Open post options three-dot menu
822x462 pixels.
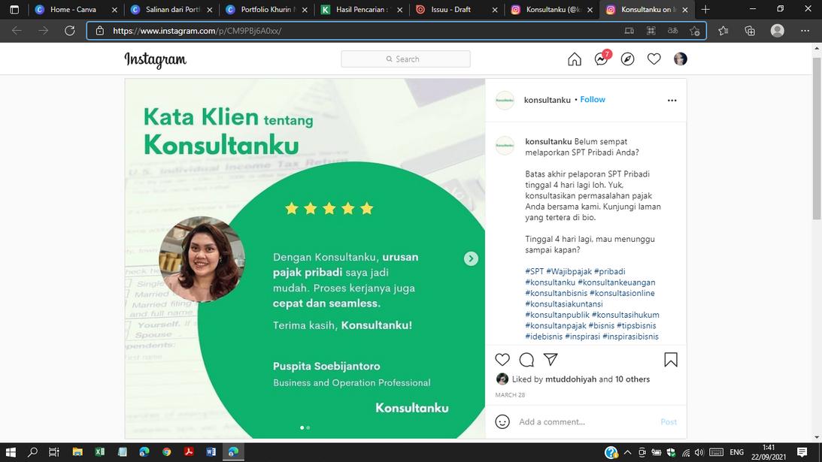[x=672, y=101]
